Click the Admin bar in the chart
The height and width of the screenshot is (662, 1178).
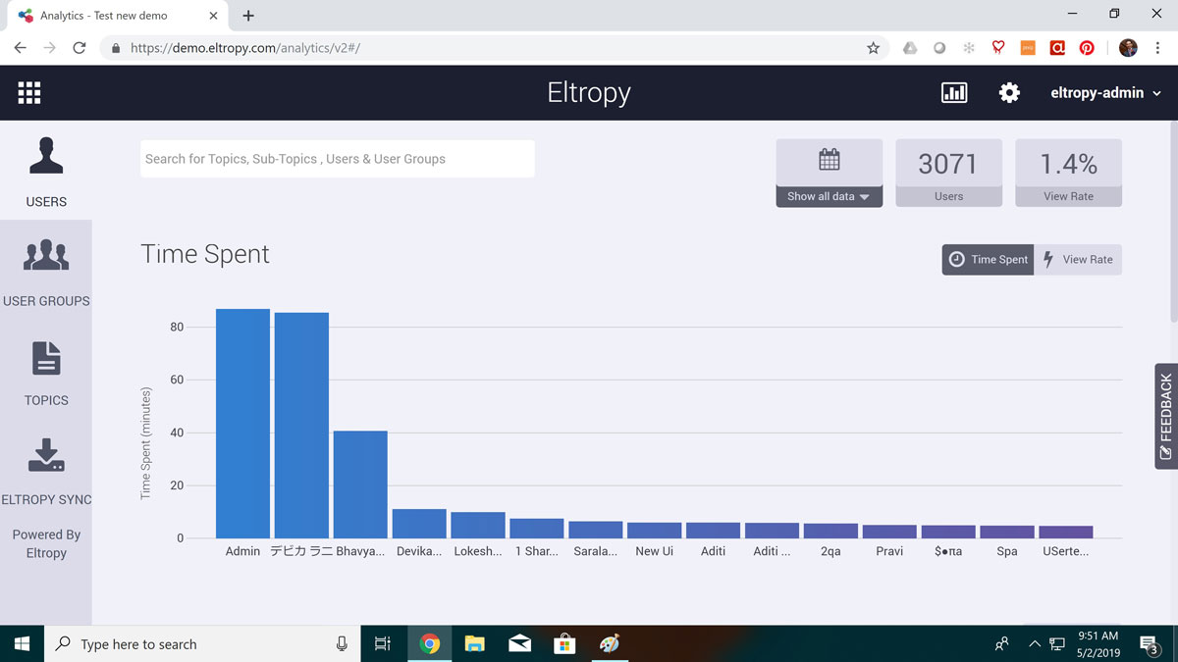[242, 424]
